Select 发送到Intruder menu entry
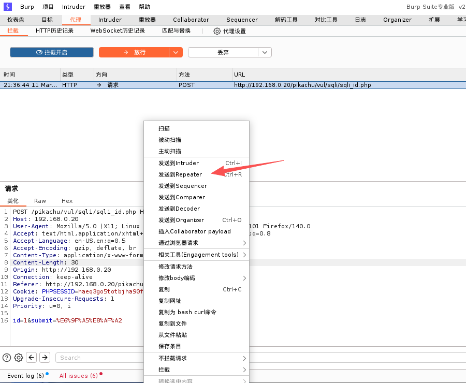Screen dimensions: 466x383 tap(196, 163)
